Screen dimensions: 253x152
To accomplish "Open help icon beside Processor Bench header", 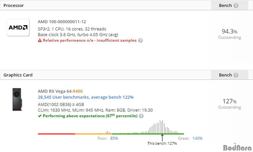I will tap(236, 5).
